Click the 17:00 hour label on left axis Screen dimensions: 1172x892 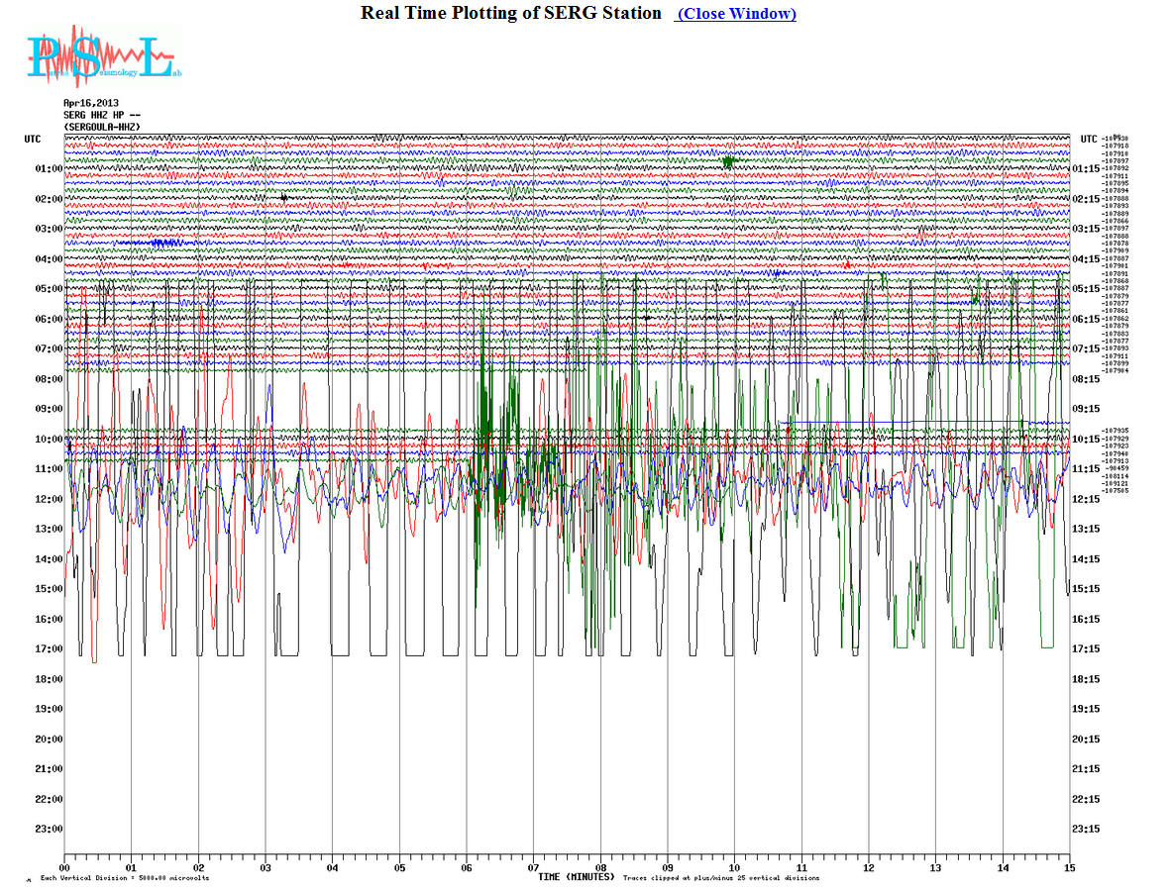[49, 649]
